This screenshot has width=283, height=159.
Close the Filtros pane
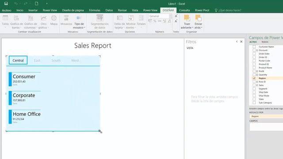point(241,42)
